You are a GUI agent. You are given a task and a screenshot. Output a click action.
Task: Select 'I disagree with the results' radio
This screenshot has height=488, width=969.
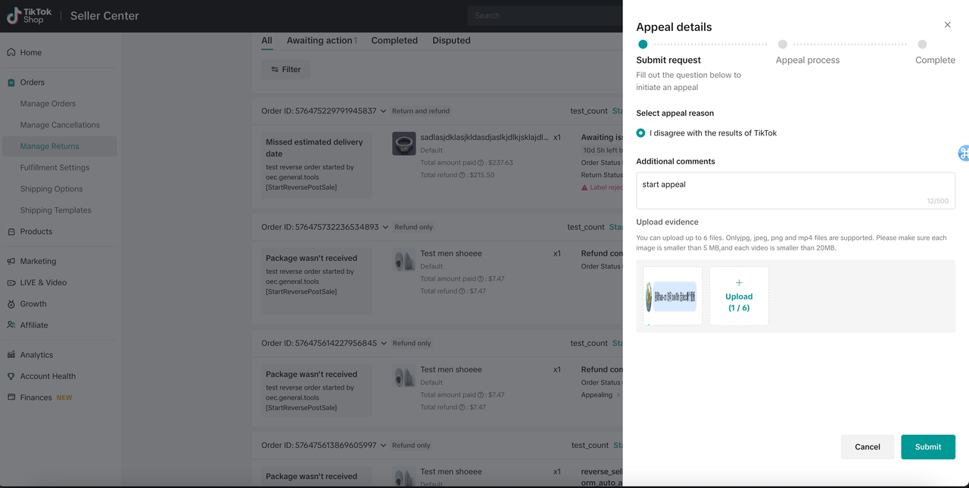(x=641, y=133)
